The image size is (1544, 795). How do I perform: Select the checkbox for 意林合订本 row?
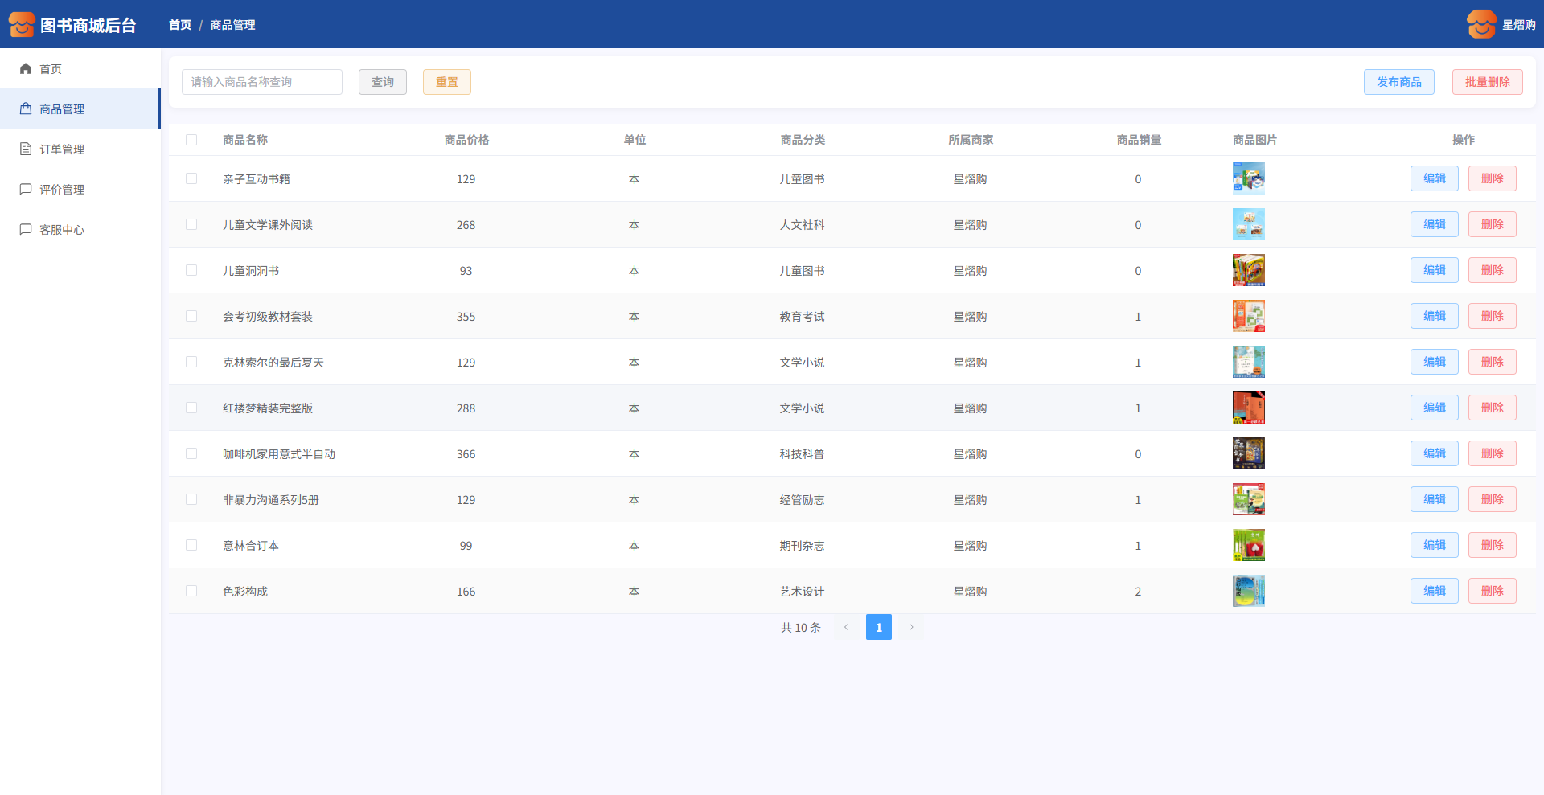[191, 545]
